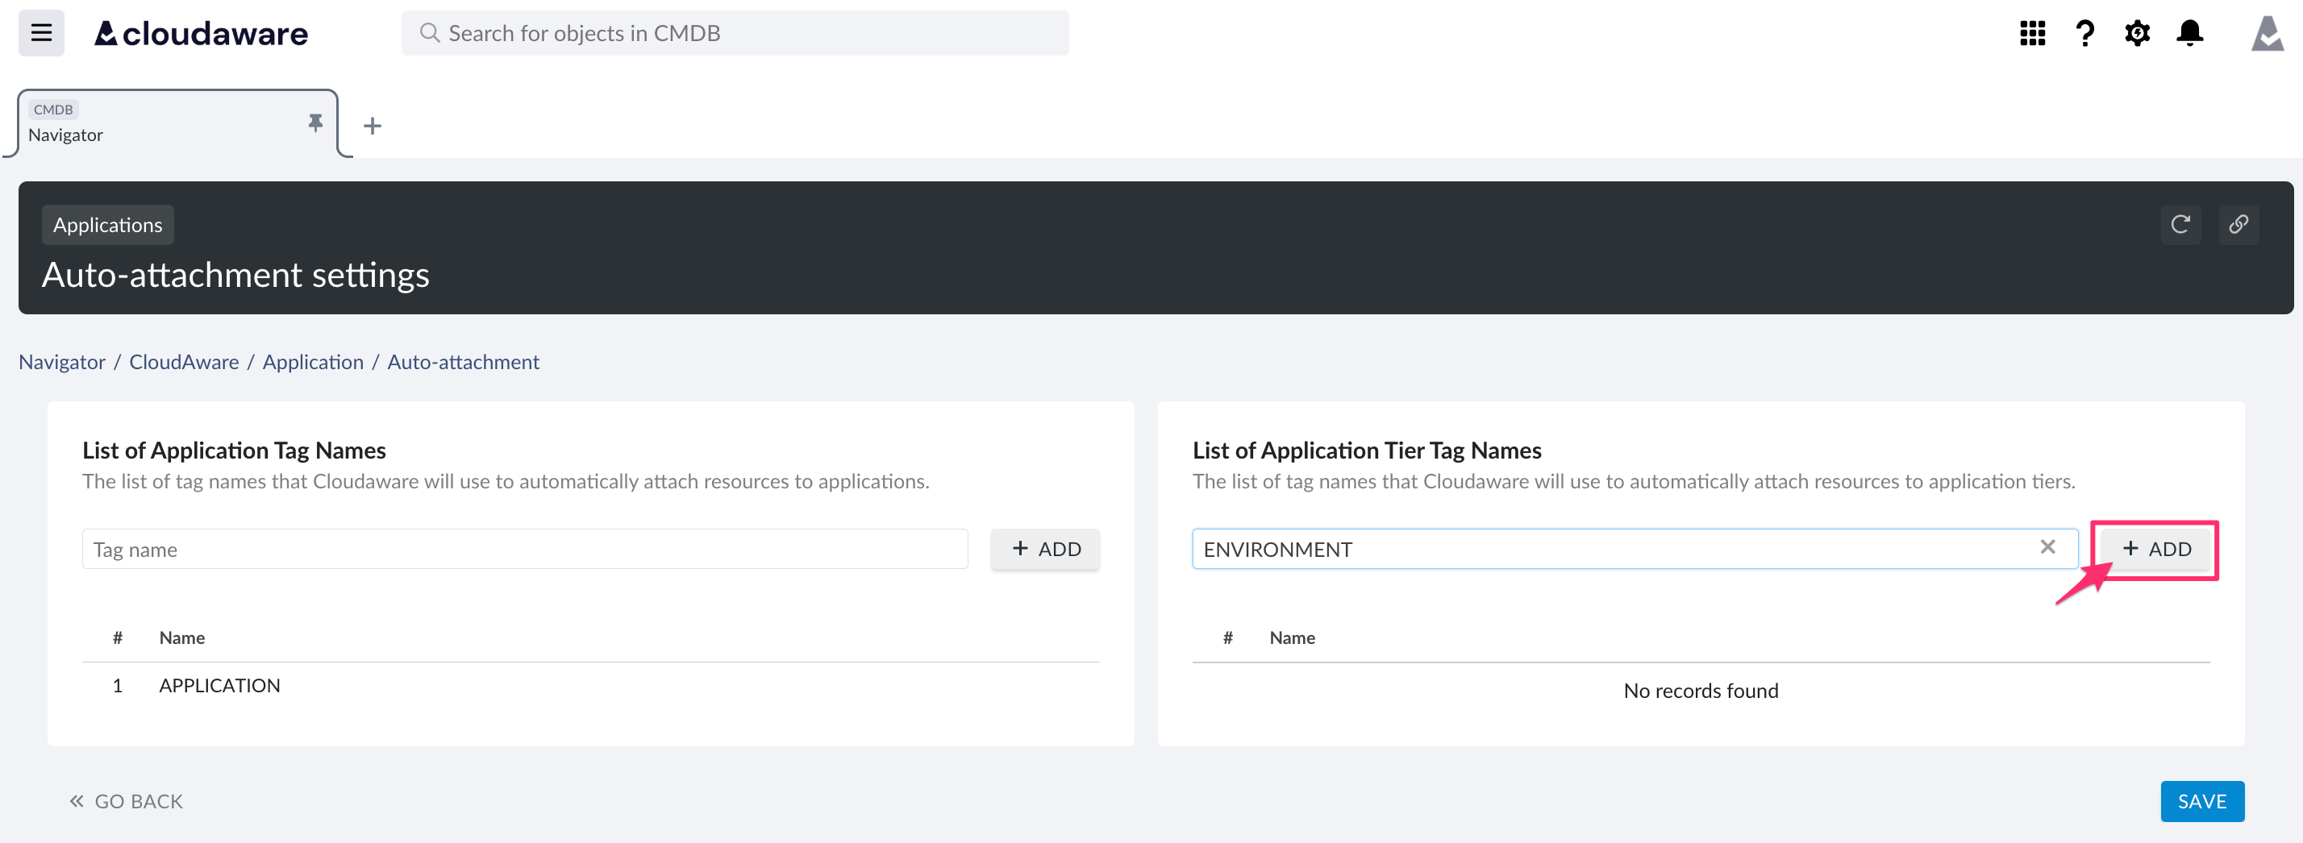Open the user profile avatar
Screen dimensions: 2303x843
2267,33
